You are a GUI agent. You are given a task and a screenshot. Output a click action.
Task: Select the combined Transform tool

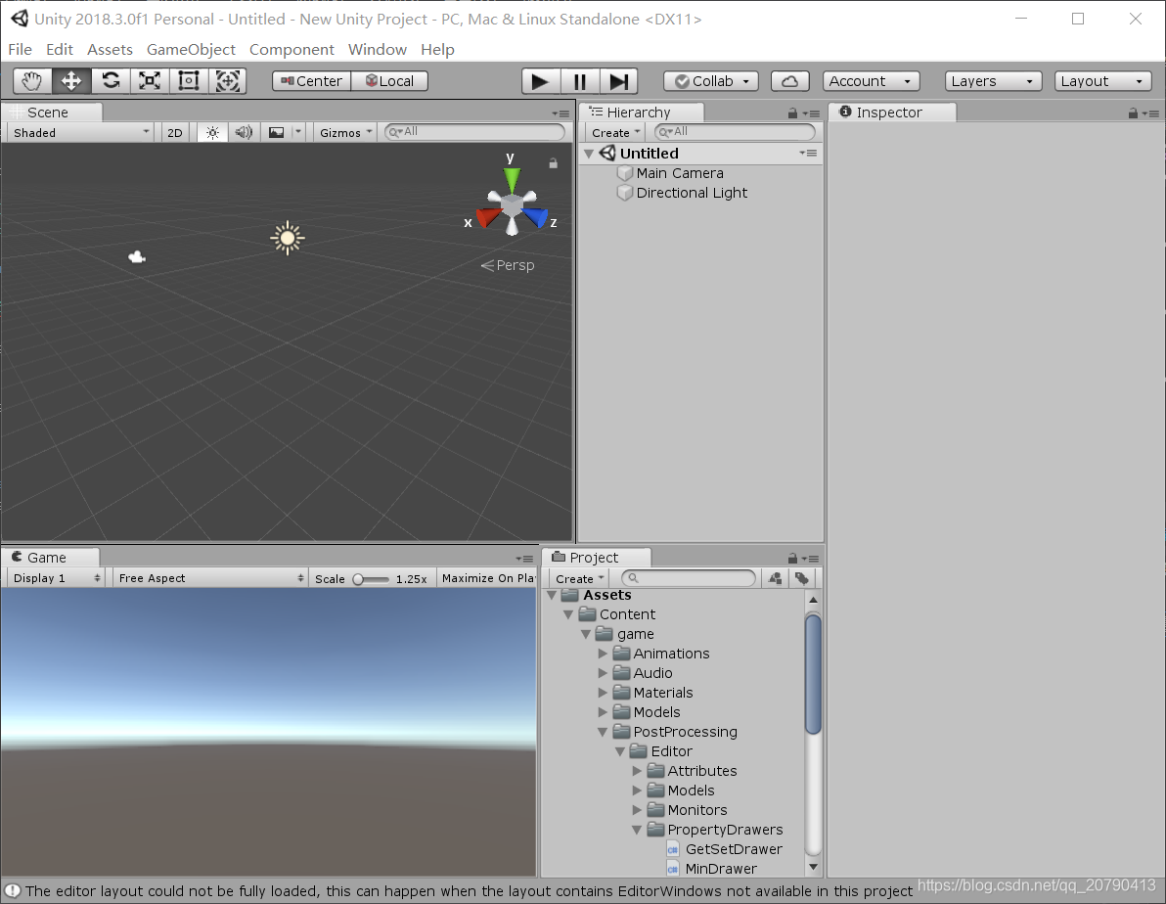(x=228, y=80)
